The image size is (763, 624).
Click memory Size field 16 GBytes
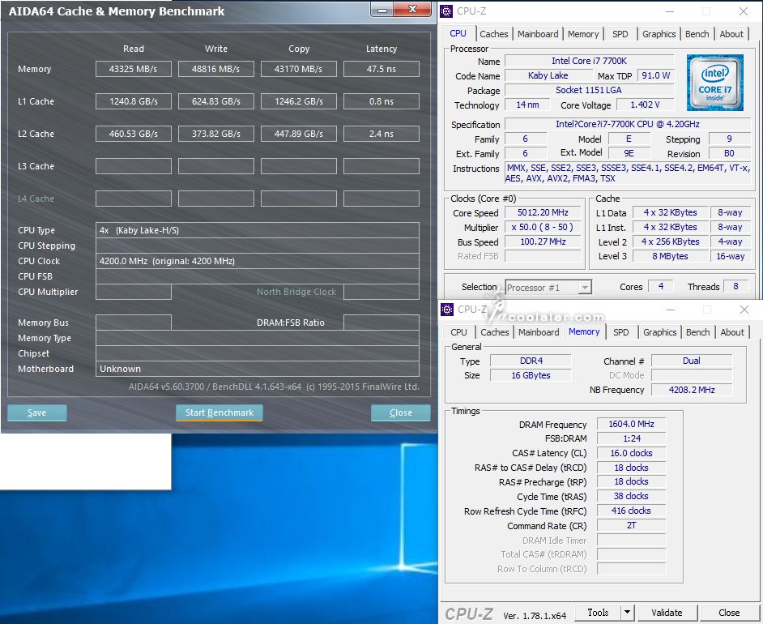tap(531, 375)
